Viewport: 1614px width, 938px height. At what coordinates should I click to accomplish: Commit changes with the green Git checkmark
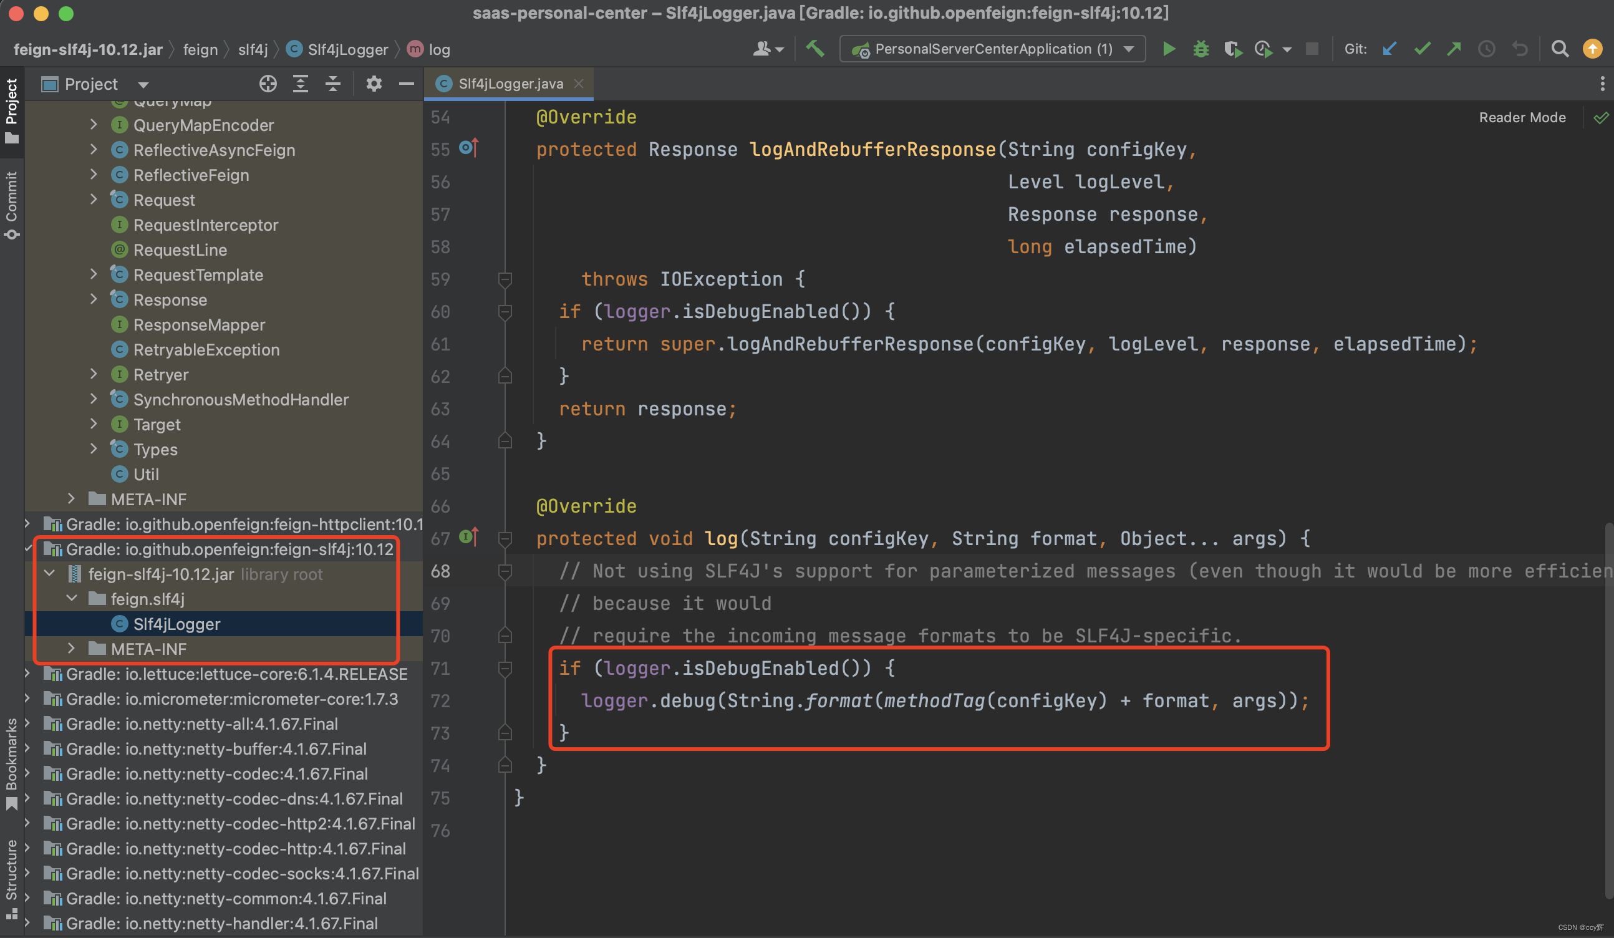tap(1421, 49)
